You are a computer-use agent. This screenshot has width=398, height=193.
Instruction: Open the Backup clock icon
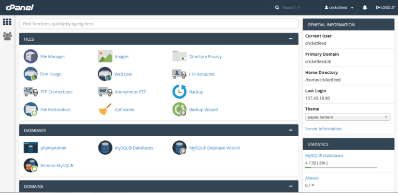click(x=179, y=91)
